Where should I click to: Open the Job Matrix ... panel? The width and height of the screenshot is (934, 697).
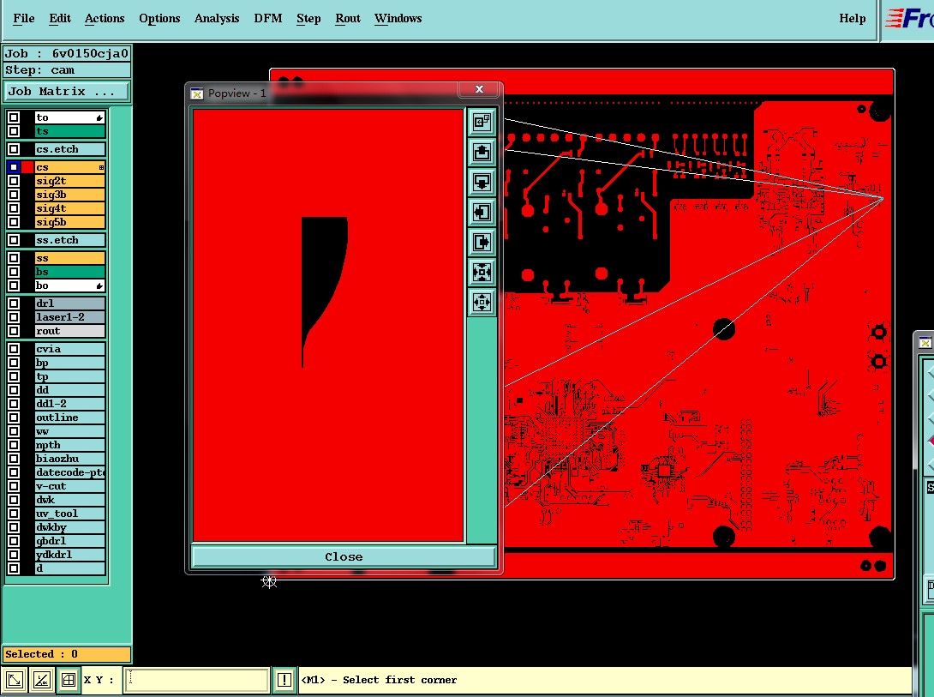tap(66, 92)
